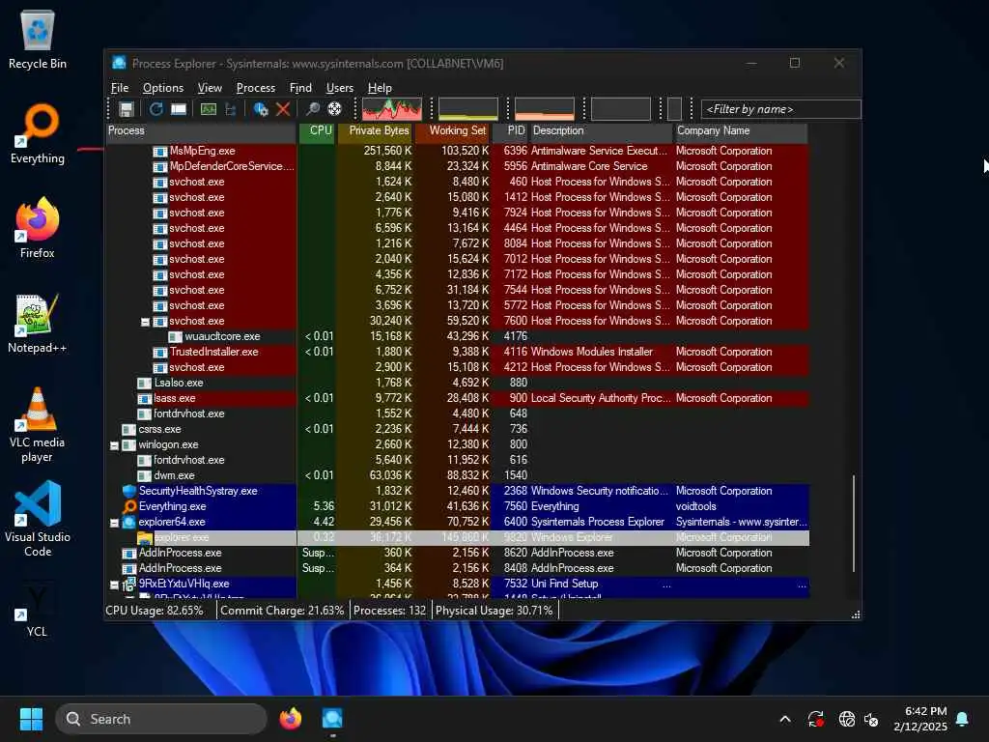The image size is (989, 742).
Task: Click Commit Charge in the status bar
Action: pos(282,611)
